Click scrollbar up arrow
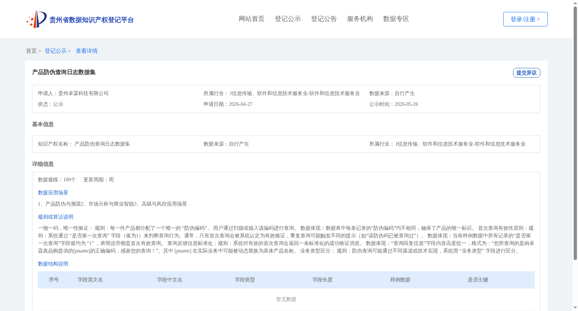This screenshot has height=311, width=578. coord(575,3)
